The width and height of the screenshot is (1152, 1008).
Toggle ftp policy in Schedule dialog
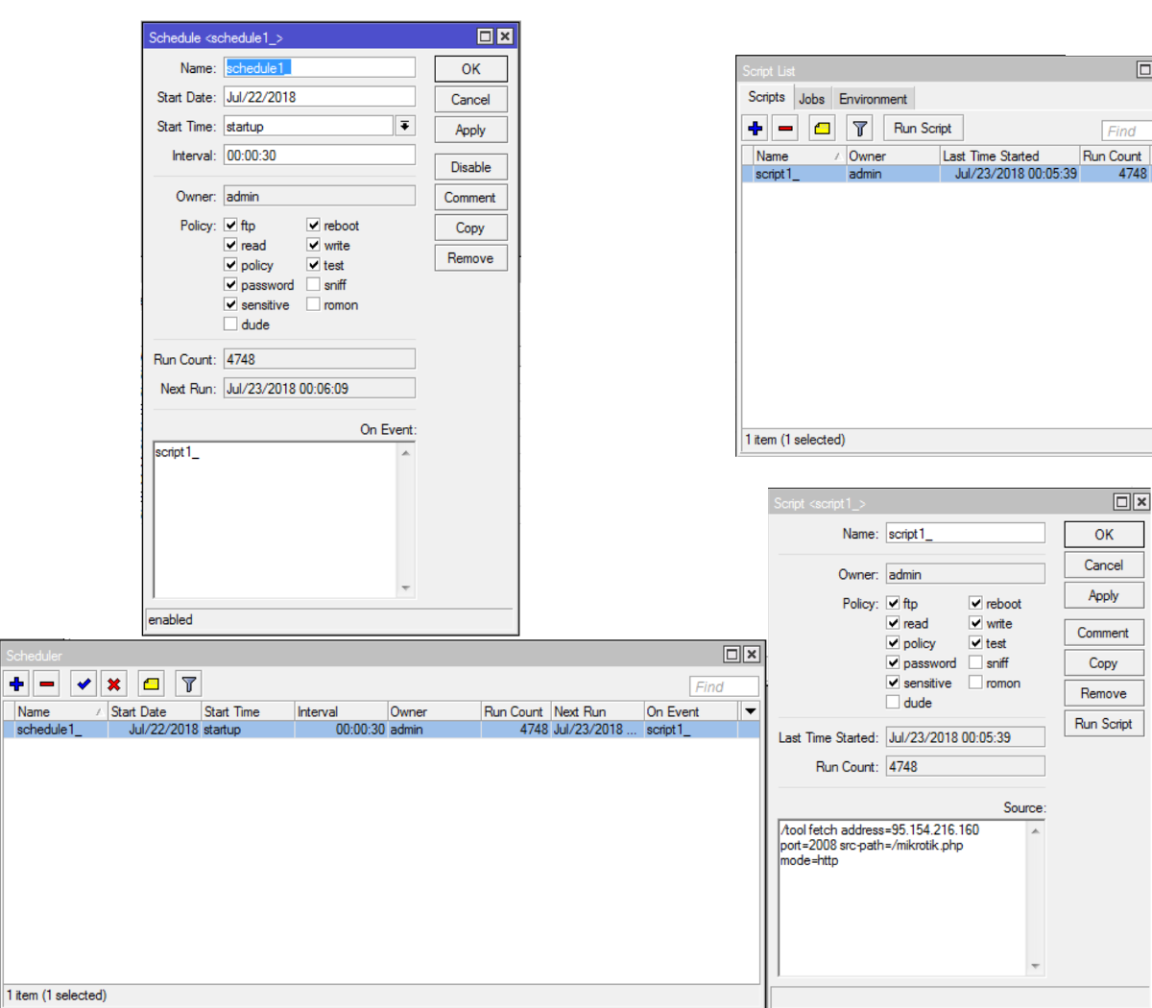[231, 225]
